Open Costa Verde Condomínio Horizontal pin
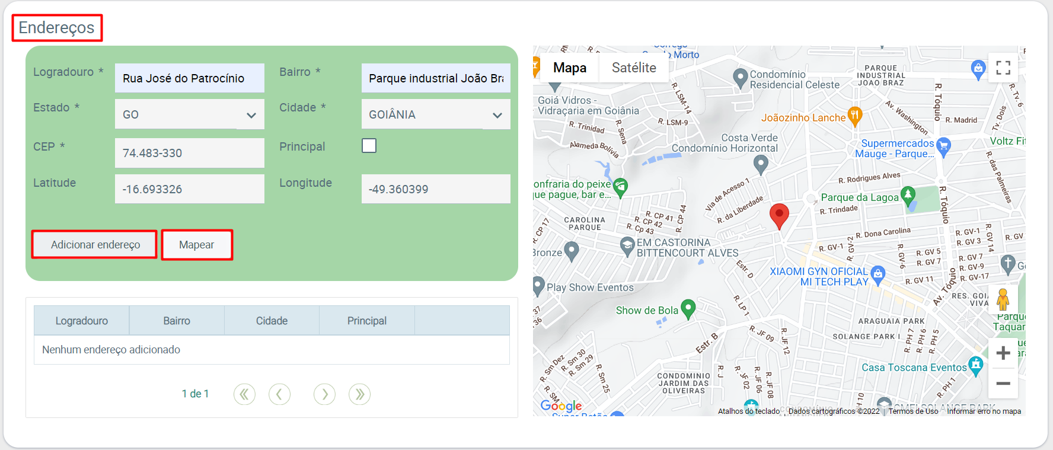 click(x=761, y=164)
